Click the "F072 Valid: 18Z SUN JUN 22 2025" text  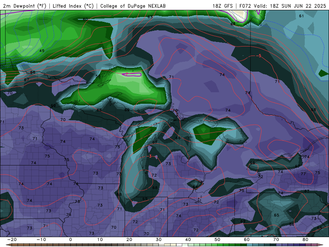coord(283,6)
